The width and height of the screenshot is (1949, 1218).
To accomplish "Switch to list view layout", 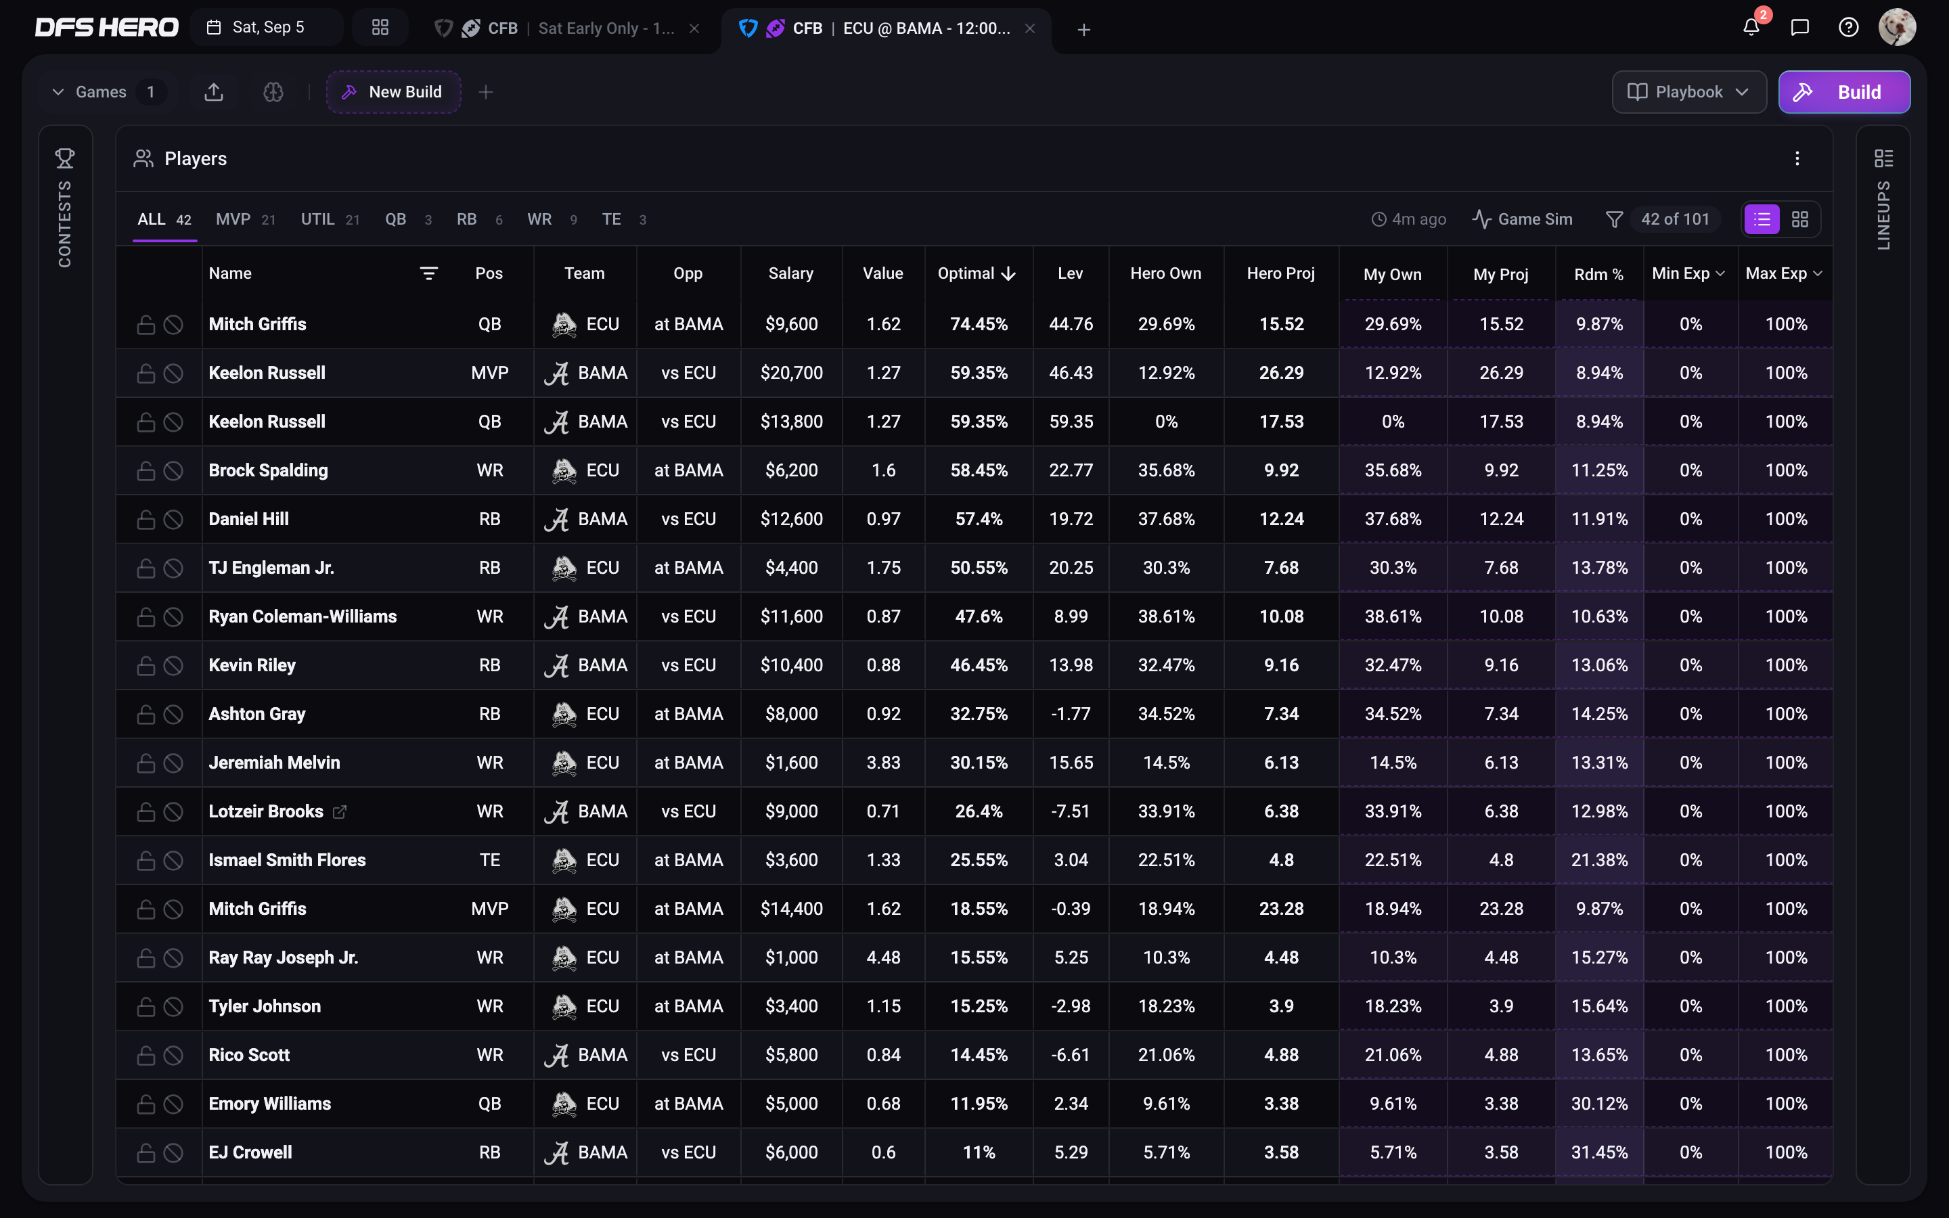I will click(1762, 219).
